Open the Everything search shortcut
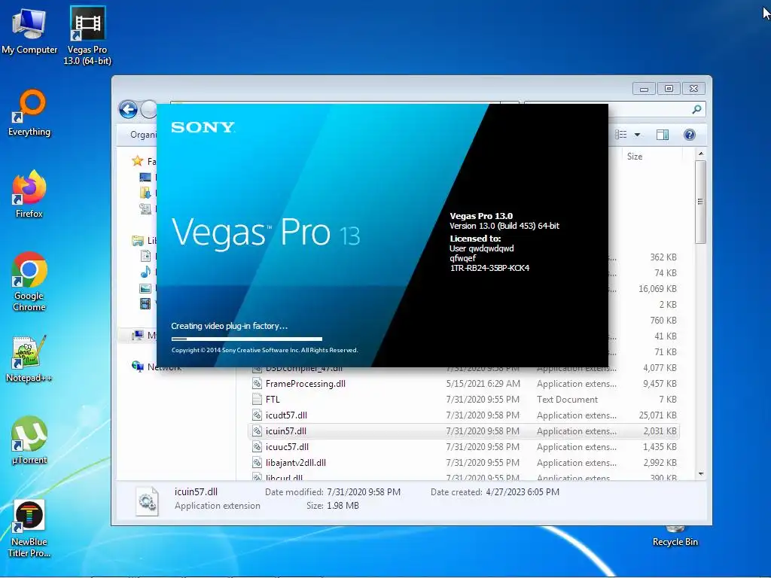This screenshot has height=578, width=771. (x=29, y=112)
